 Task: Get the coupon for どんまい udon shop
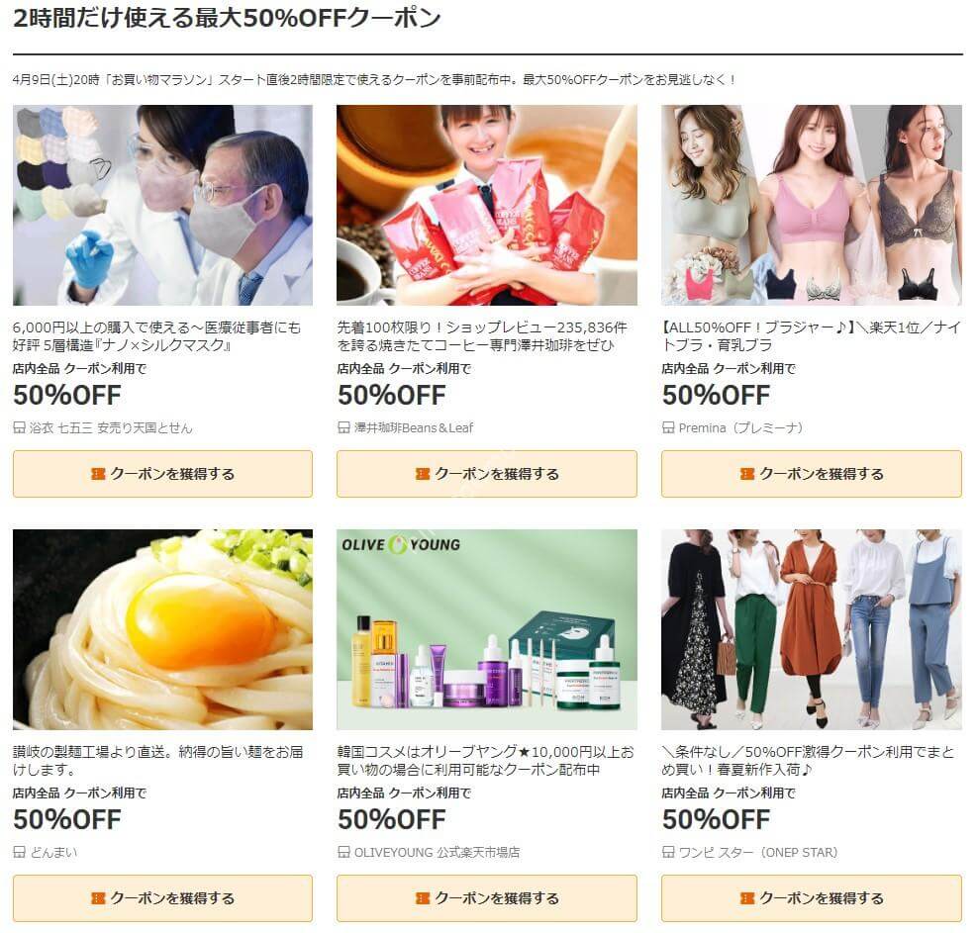tap(162, 898)
